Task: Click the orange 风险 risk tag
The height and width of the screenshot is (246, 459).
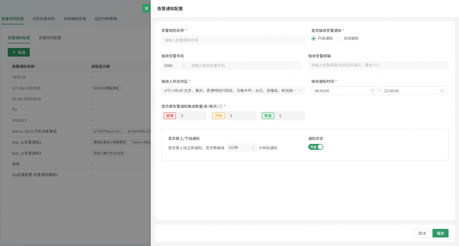Action: pyautogui.click(x=219, y=116)
